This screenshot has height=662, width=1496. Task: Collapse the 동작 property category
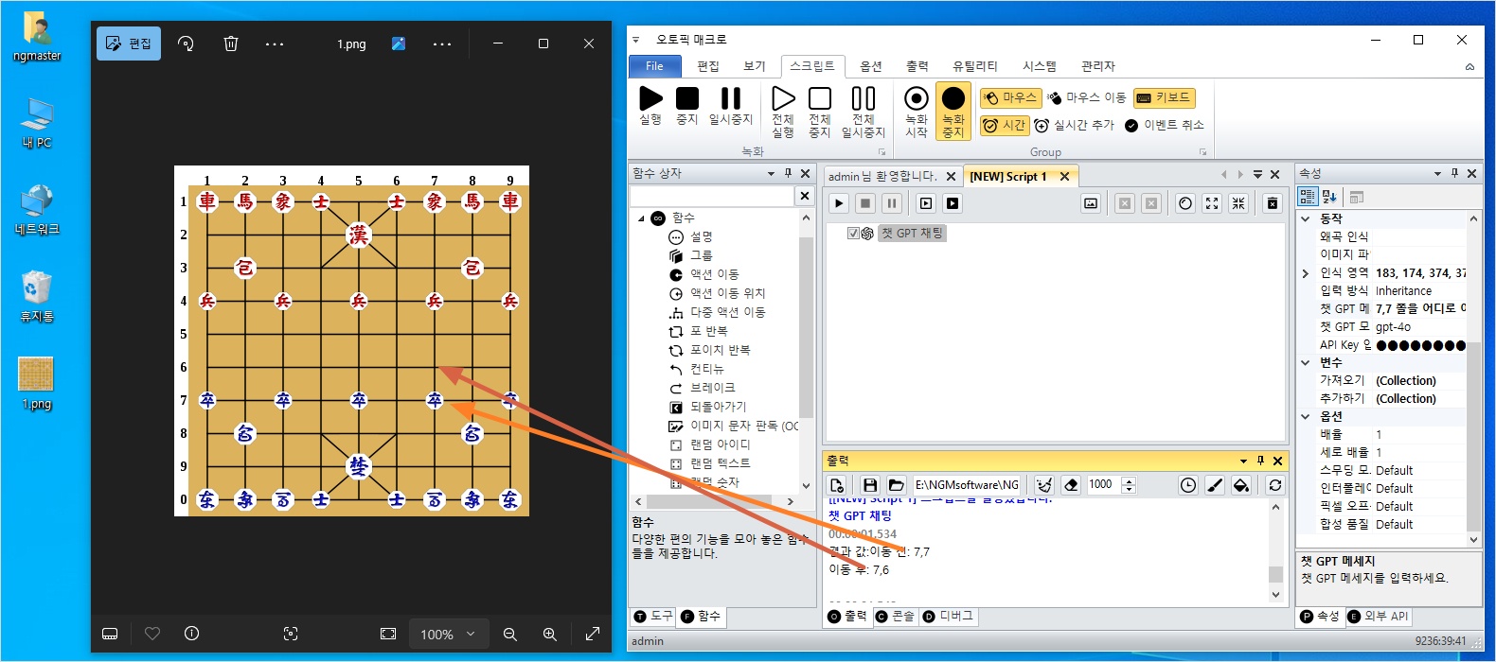[1306, 218]
